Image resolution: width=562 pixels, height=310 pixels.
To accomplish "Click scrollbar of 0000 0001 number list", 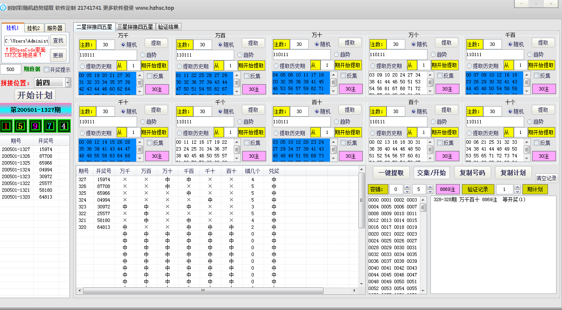I will click(423, 207).
